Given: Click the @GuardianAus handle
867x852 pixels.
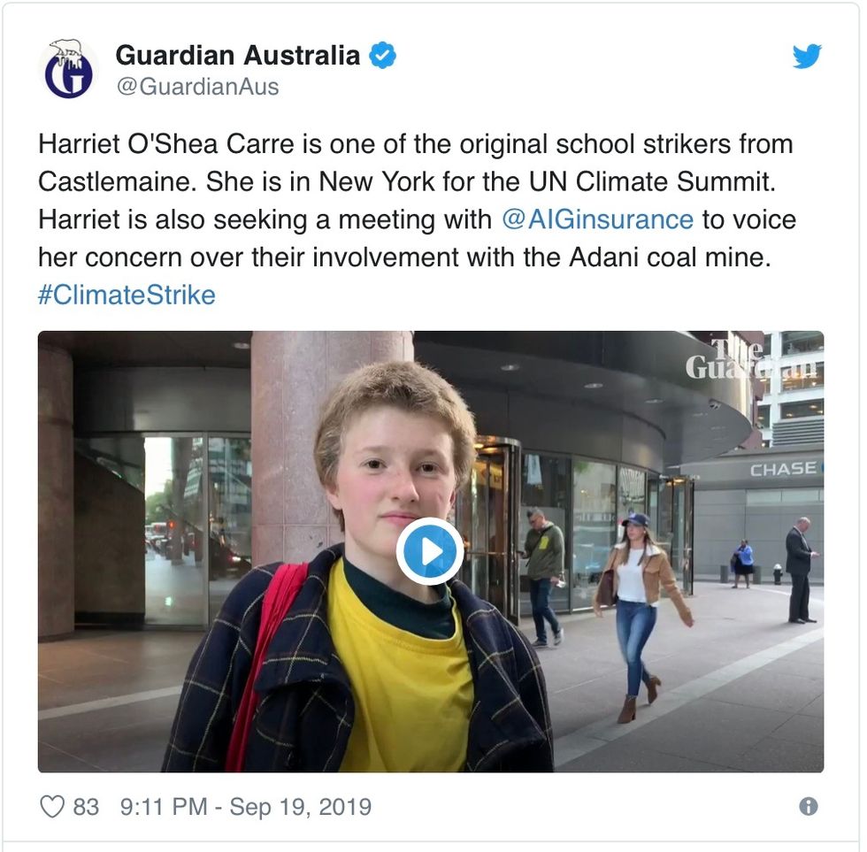Looking at the screenshot, I should [198, 87].
